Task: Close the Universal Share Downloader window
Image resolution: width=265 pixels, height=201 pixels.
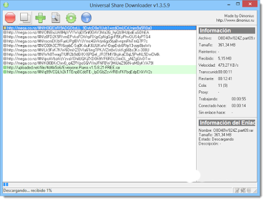Action: click(250, 4)
